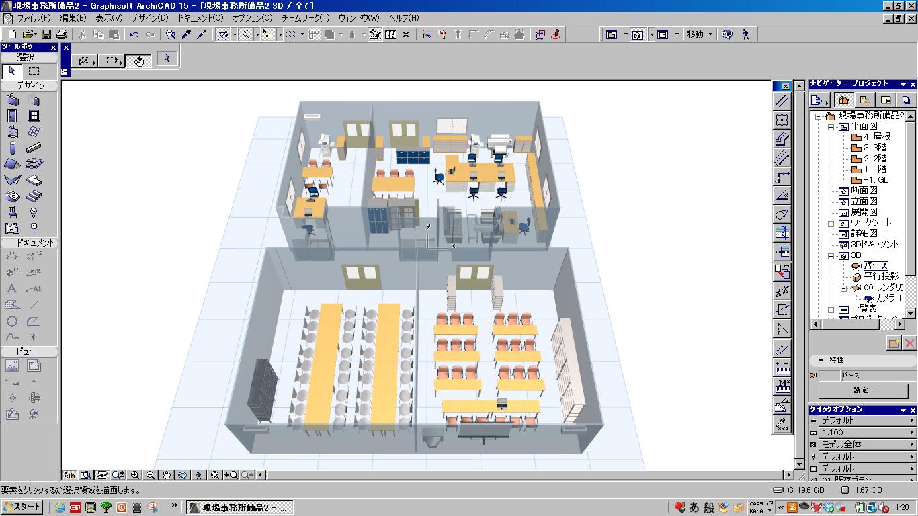Select the Arrow tool in toolbox
This screenshot has height=516, width=918.
click(x=12, y=71)
